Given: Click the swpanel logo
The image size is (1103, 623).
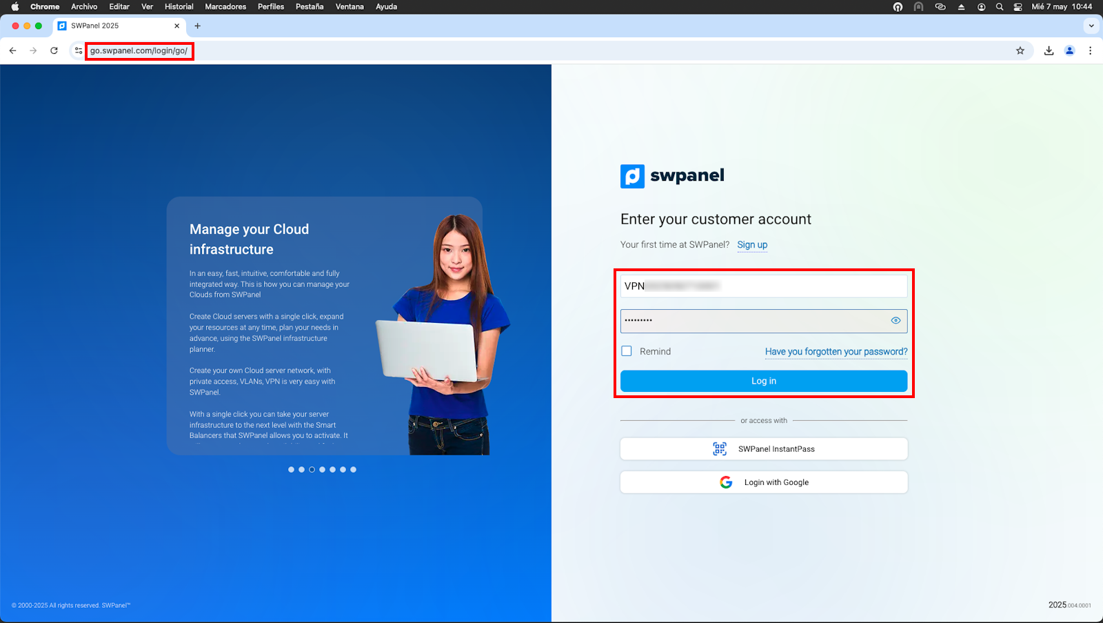Looking at the screenshot, I should tap(672, 176).
